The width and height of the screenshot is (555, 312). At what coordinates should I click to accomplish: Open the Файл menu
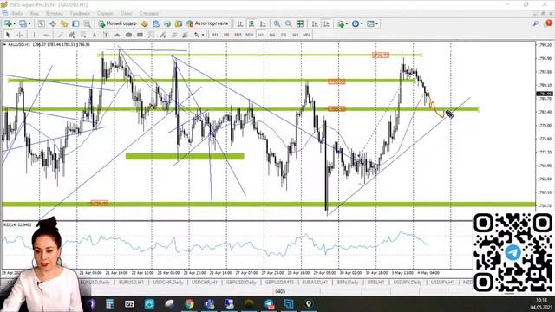pyautogui.click(x=17, y=14)
